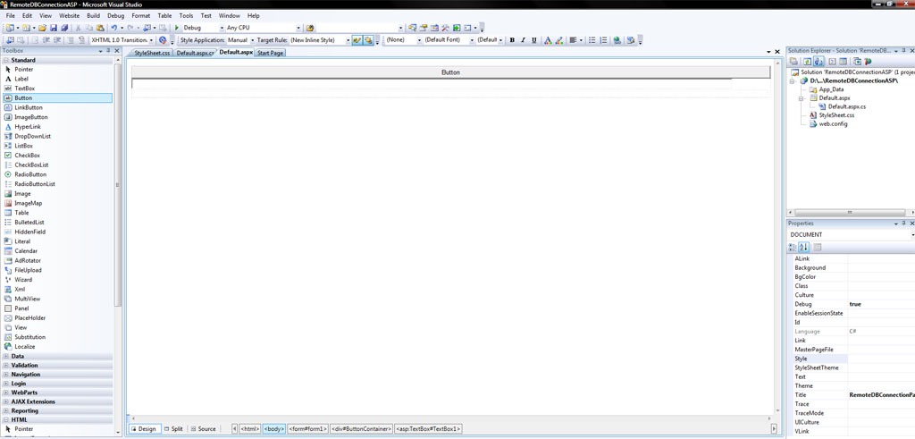
Task: Click the Convert to Hyperlink globe icon
Action: point(617,40)
